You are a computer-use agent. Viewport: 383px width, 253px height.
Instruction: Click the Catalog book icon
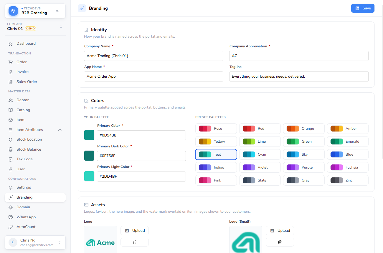click(x=11, y=110)
